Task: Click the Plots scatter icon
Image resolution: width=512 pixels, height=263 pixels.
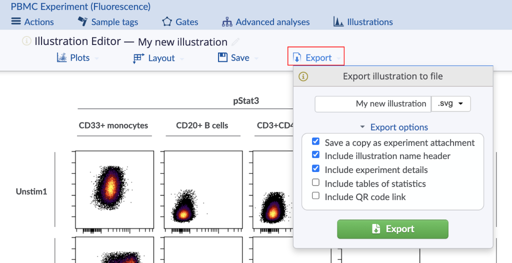Action: pos(61,57)
